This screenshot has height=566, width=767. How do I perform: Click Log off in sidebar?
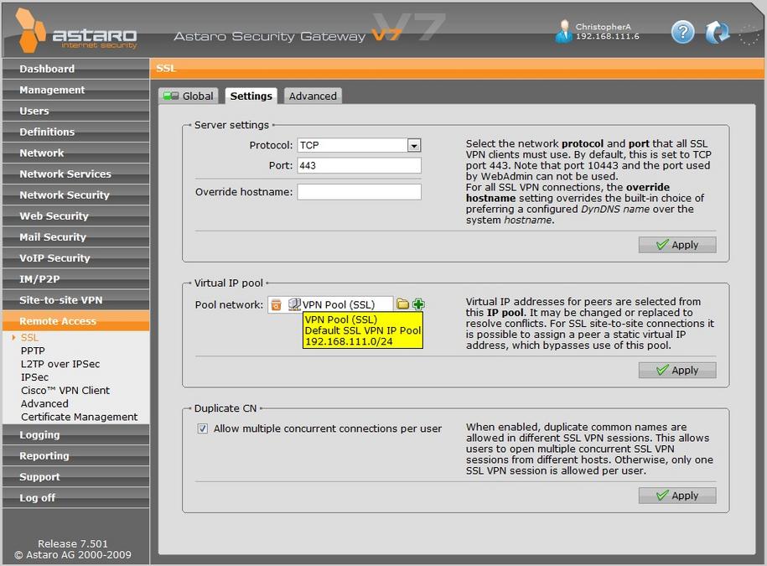tap(76, 498)
